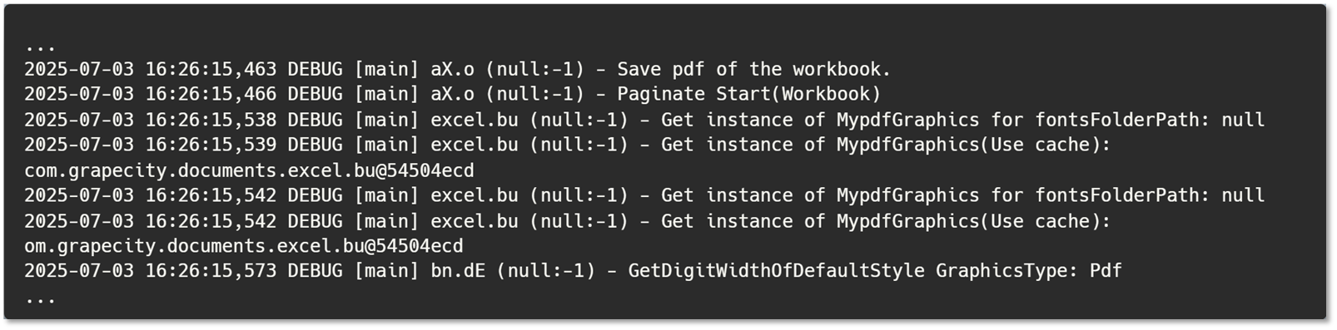
Task: Click 'Paginate Start(Workbook)' log text
Action: click(748, 94)
